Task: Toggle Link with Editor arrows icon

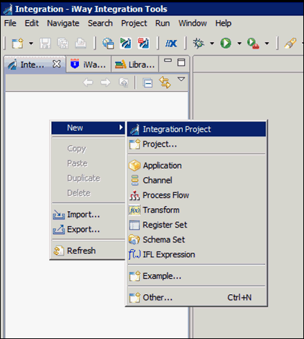Action: (165, 82)
